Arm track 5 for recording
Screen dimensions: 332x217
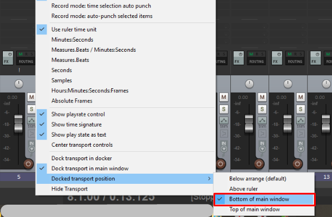point(28,164)
